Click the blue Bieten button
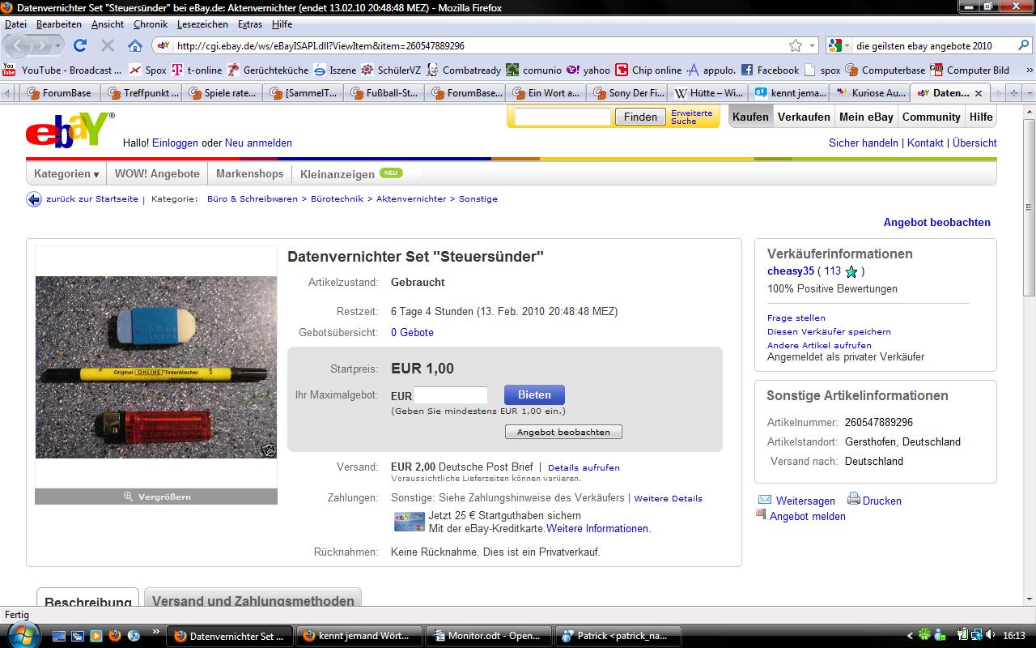1036x648 pixels. tap(534, 395)
